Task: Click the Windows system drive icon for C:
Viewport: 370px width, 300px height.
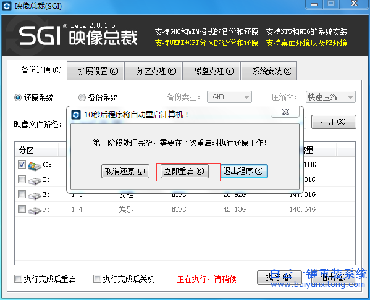Action: pos(35,166)
